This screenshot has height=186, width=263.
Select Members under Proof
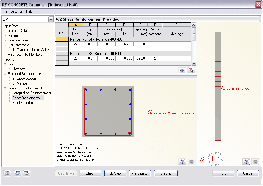pos(19,69)
